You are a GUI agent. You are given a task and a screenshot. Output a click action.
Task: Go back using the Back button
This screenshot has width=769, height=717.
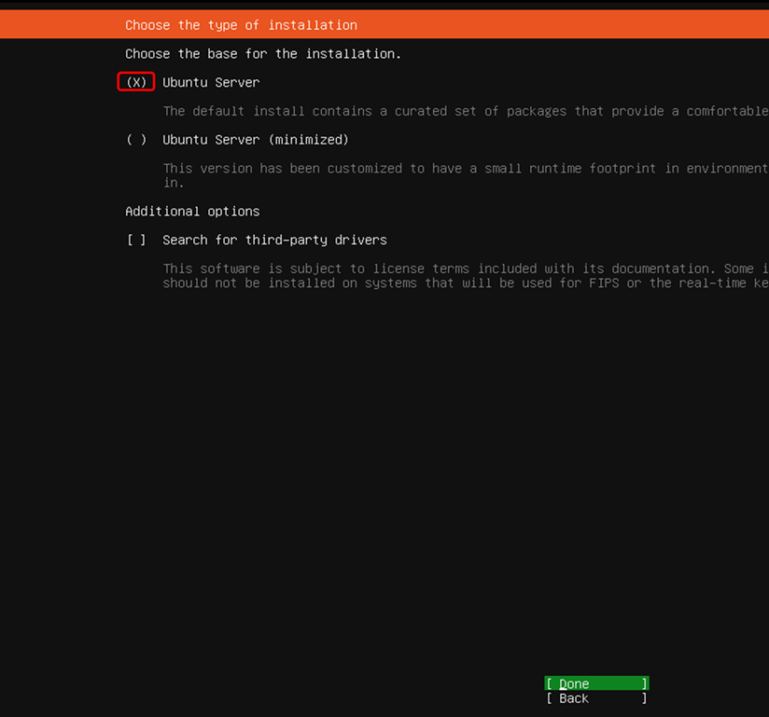point(597,698)
